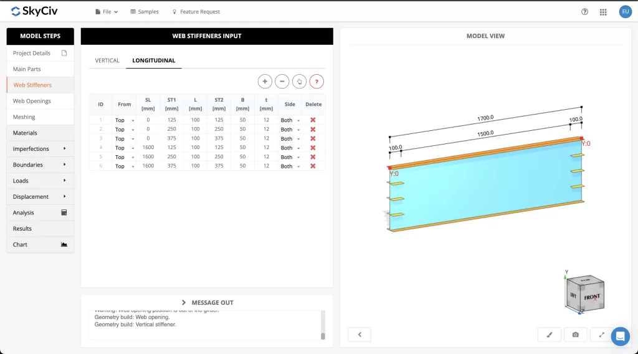638x354 pixels.
Task: Open the apps grid icon in header
Action: [603, 12]
